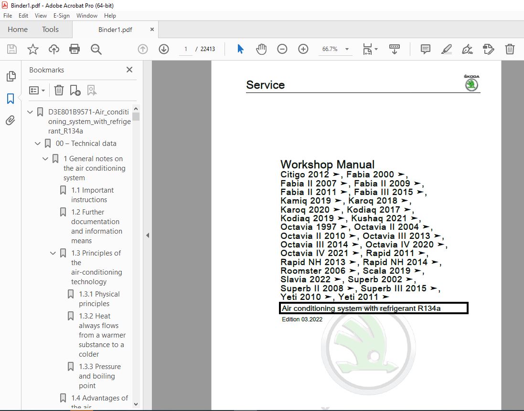Open the Page Thumbnails panel
524x411 pixels.
click(11, 76)
